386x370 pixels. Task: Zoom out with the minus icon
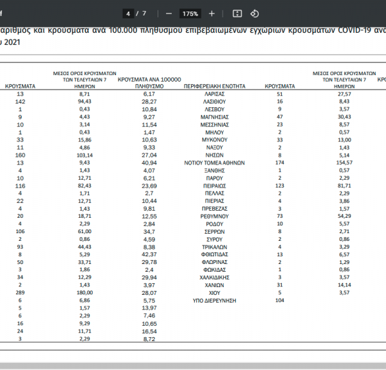pos(169,13)
